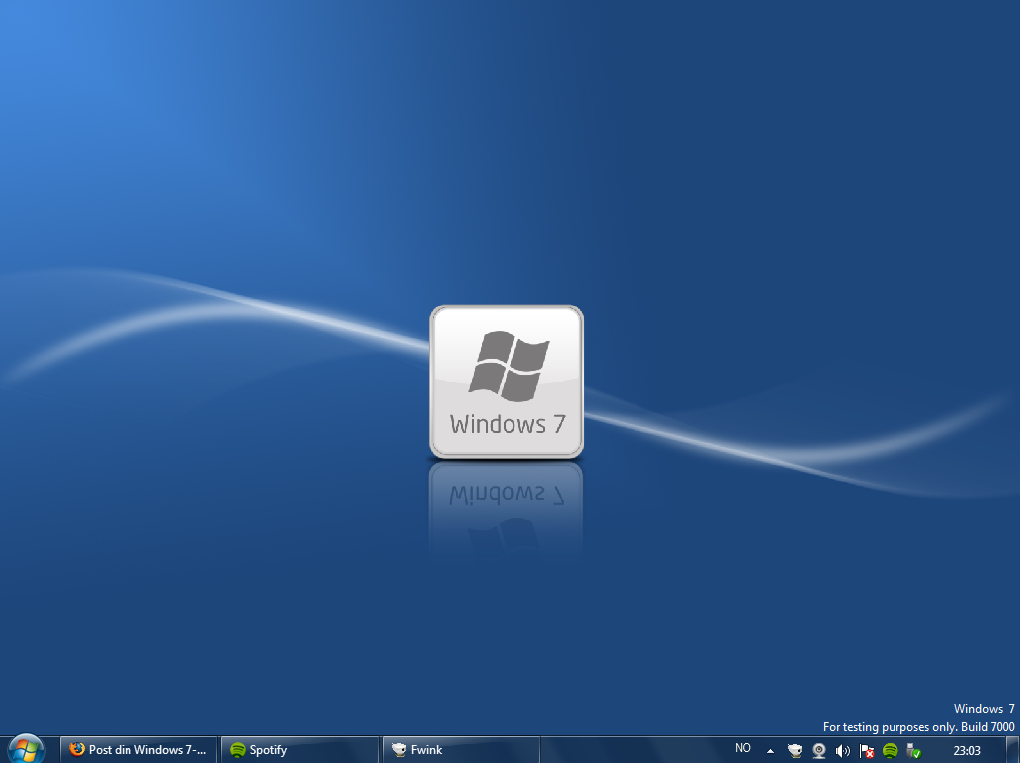
Task: Open Action Center flag icon
Action: [x=867, y=751]
